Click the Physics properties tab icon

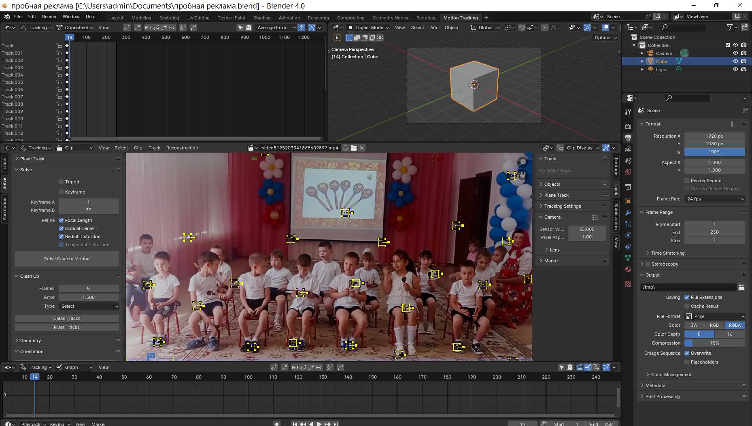pos(628,235)
